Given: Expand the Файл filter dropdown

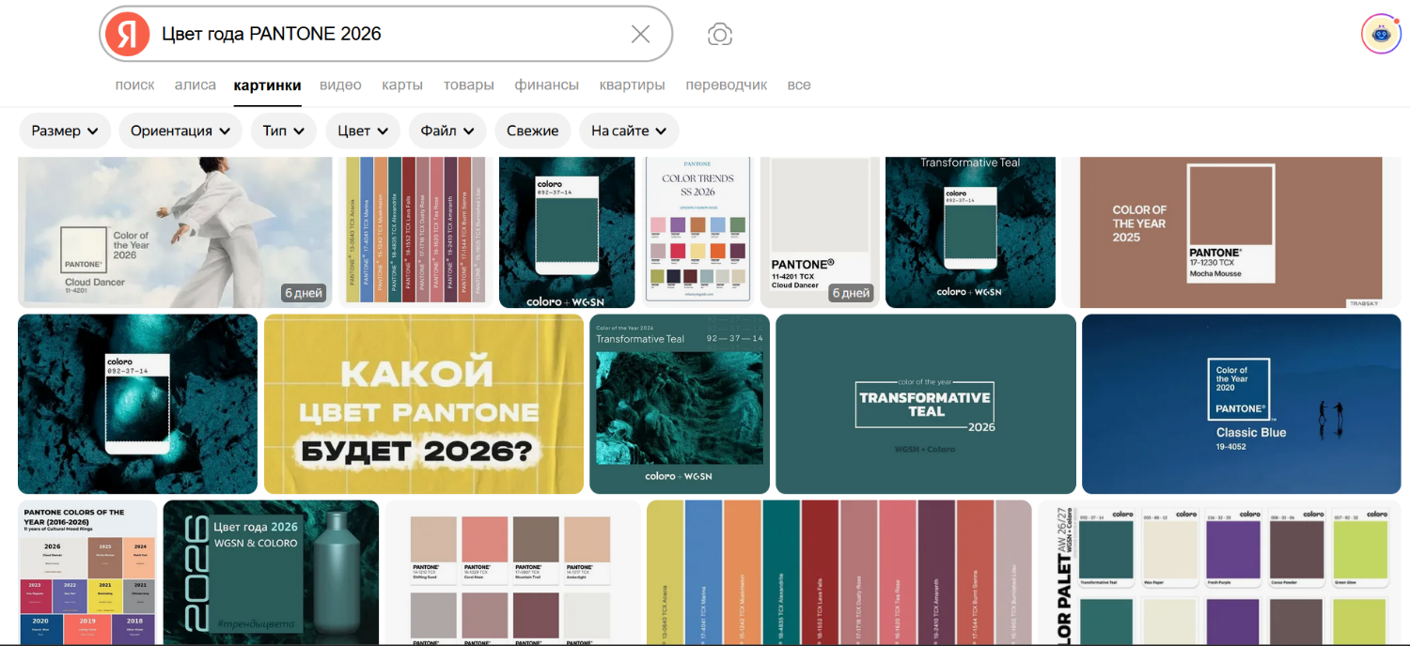Looking at the screenshot, I should (447, 131).
